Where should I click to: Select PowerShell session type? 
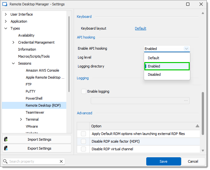[x=34, y=98]
